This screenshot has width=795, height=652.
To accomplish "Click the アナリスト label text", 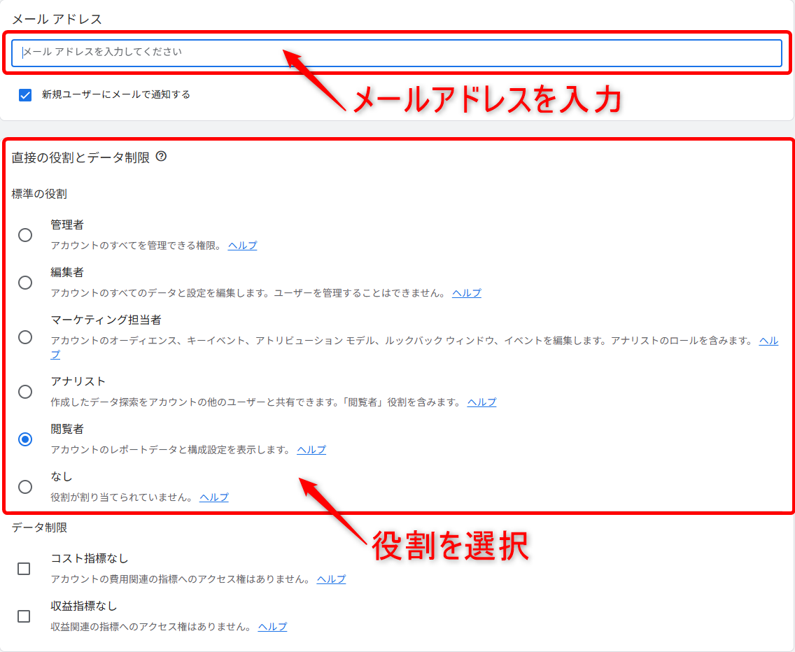I will click(78, 381).
